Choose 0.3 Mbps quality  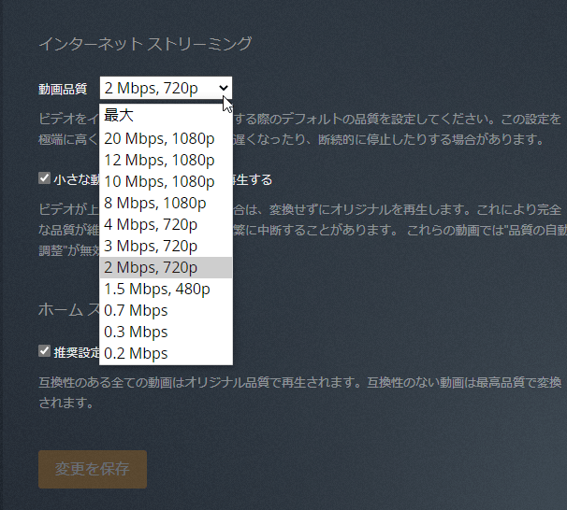tap(166, 332)
